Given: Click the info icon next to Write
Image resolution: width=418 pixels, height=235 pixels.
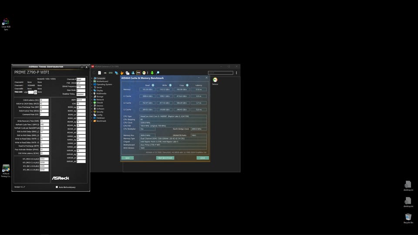Looking at the screenshot, I should point(170,85).
